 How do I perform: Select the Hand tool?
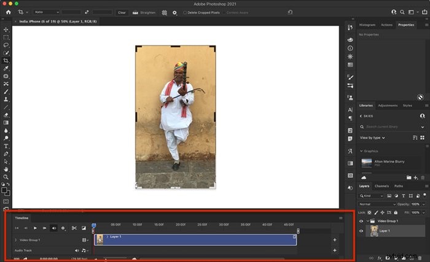point(6,169)
